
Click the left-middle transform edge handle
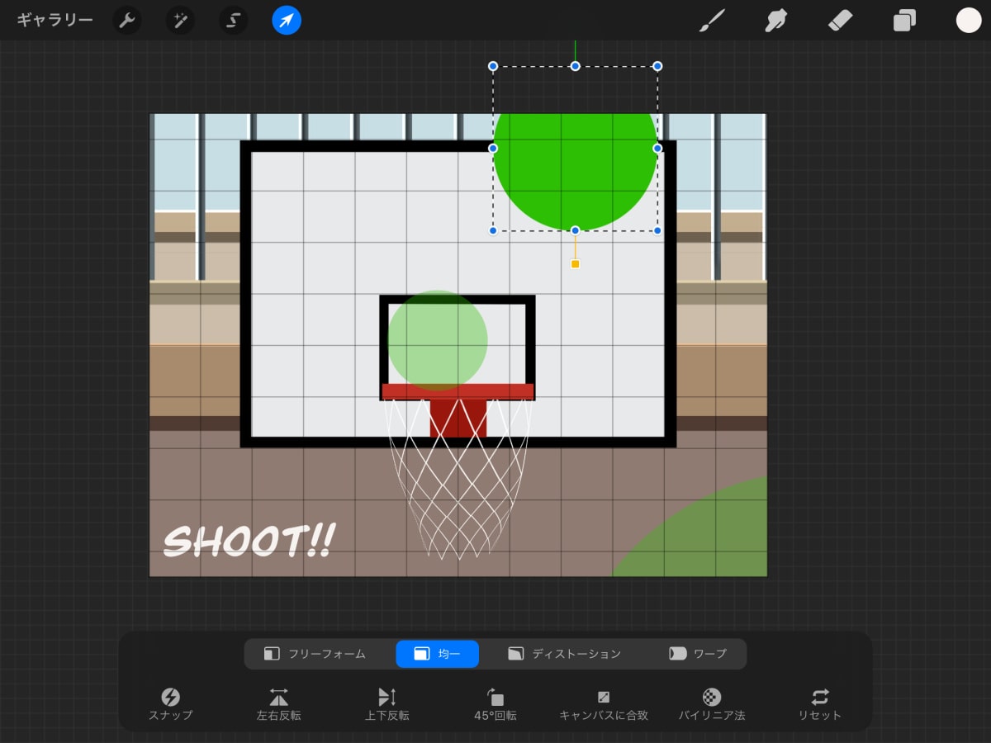point(493,149)
